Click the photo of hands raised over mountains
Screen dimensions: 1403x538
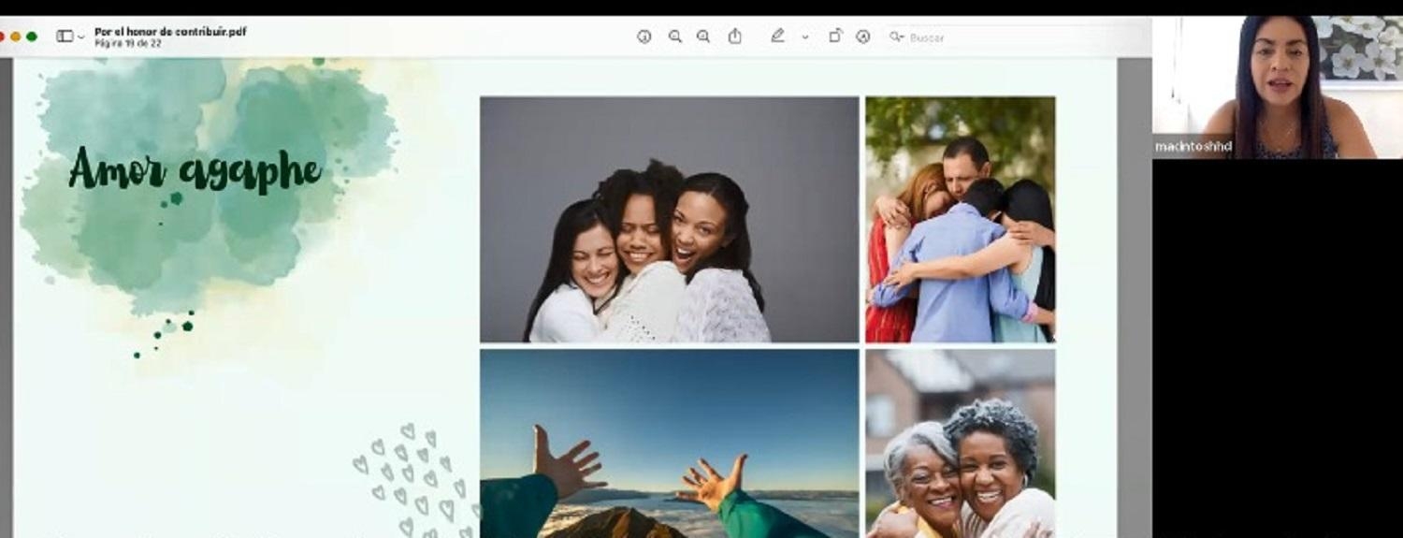(669, 444)
